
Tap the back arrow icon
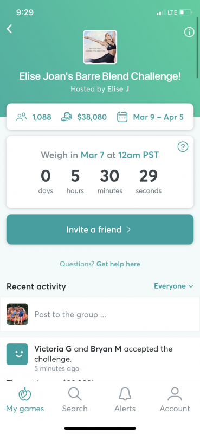click(9, 29)
